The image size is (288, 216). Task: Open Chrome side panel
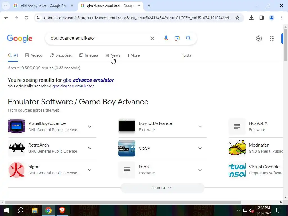tap(261, 18)
